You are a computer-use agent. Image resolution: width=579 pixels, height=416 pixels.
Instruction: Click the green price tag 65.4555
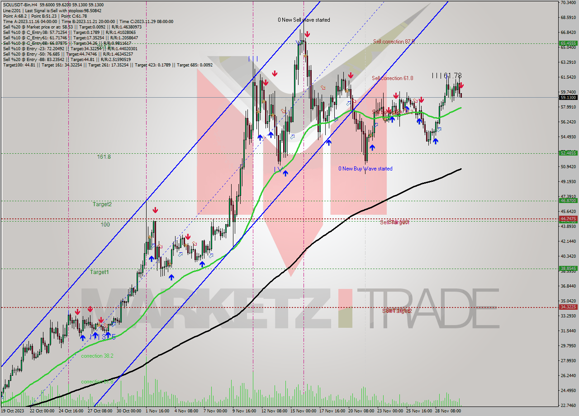tap(568, 43)
